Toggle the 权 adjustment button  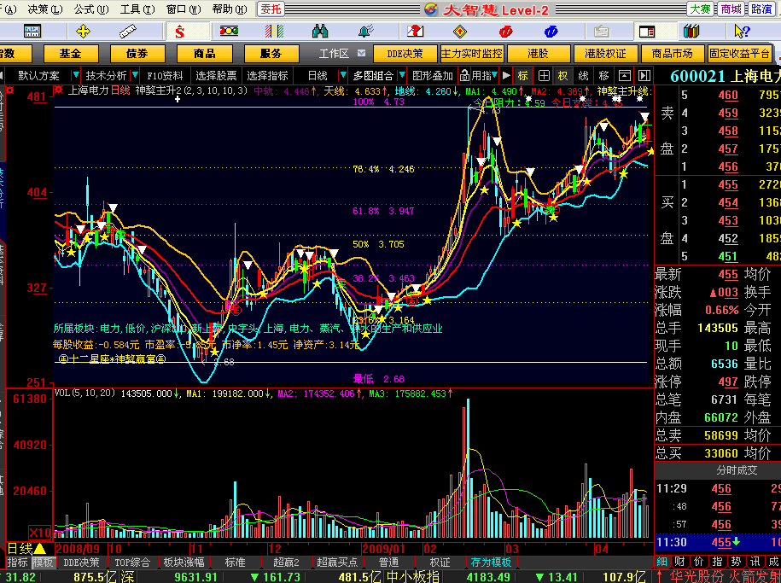click(562, 76)
